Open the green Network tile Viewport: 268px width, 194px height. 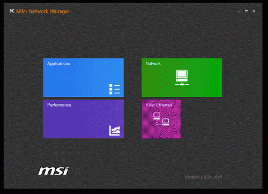[x=182, y=78]
